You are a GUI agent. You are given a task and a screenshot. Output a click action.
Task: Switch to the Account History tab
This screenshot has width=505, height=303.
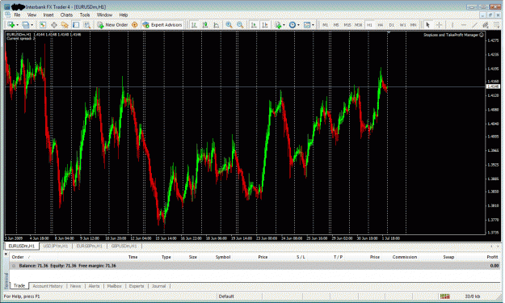pos(48,286)
